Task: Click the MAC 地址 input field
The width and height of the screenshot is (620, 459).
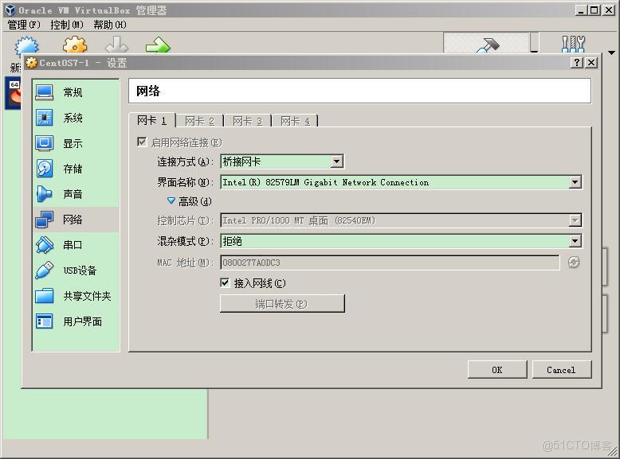Action: click(x=390, y=263)
